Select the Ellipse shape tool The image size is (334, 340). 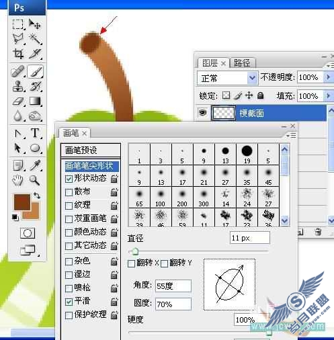pyautogui.click(x=35, y=148)
